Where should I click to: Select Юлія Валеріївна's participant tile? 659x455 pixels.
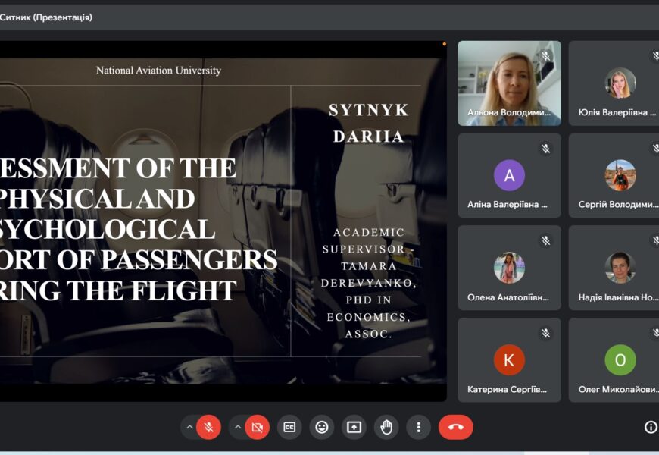(615, 83)
